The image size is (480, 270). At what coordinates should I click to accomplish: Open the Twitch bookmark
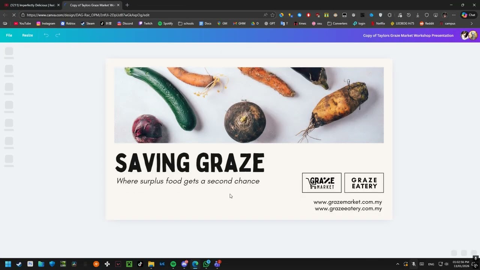click(145, 24)
